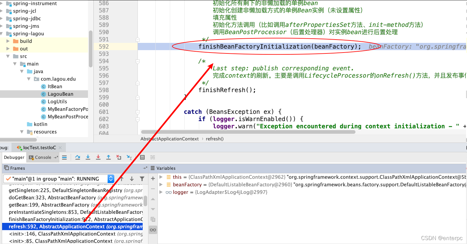The width and height of the screenshot is (467, 244).
Task: Click the Step Into debugger icon
Action: point(88,157)
